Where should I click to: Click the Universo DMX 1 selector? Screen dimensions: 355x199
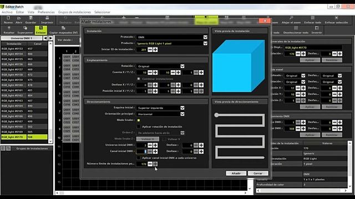[22, 38]
